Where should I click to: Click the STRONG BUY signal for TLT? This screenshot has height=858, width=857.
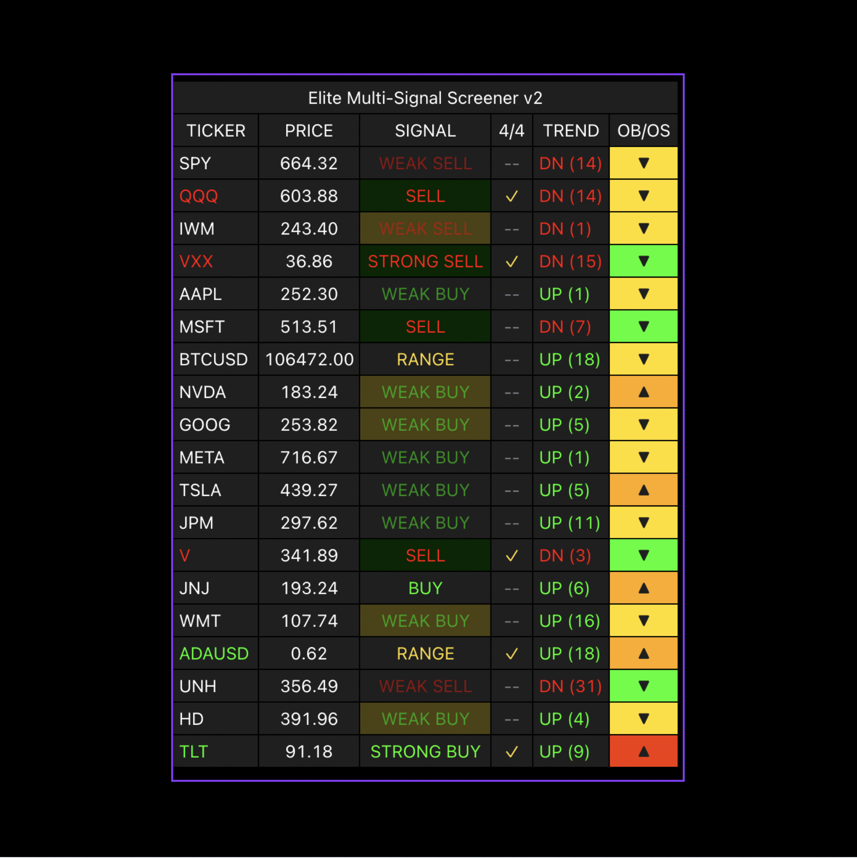[425, 751]
